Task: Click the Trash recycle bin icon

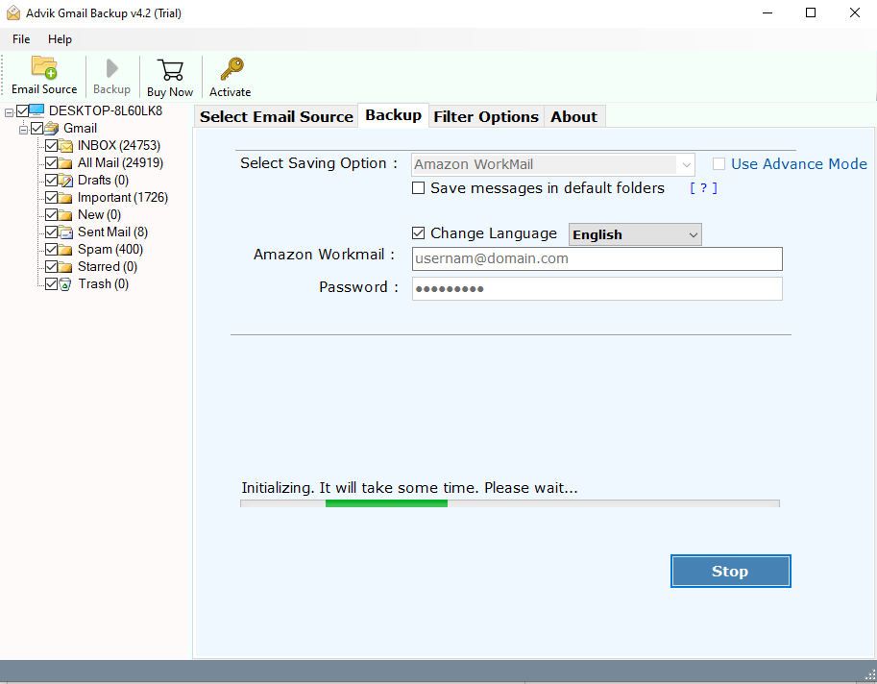Action: (65, 284)
